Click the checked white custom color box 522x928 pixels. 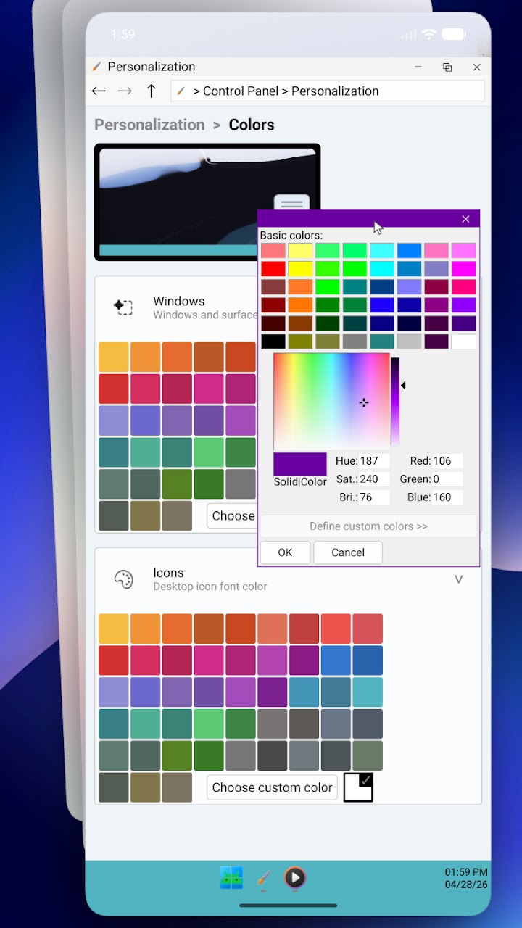pyautogui.click(x=358, y=787)
